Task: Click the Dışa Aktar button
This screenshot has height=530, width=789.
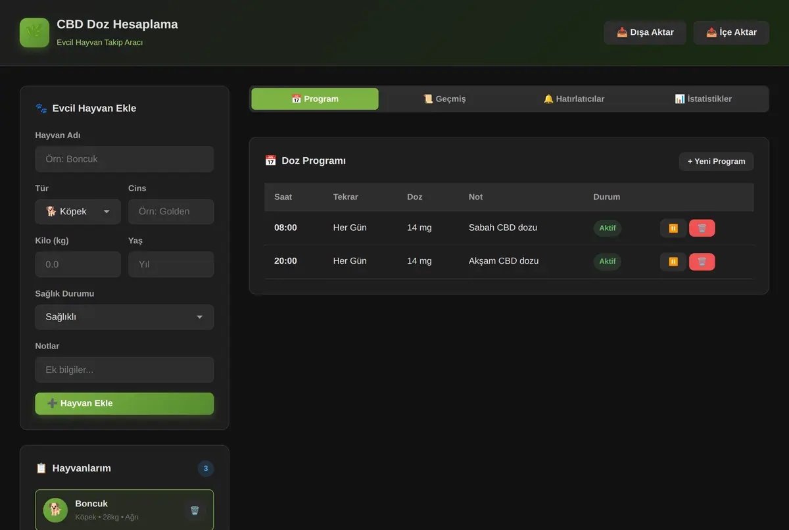Action: click(645, 32)
